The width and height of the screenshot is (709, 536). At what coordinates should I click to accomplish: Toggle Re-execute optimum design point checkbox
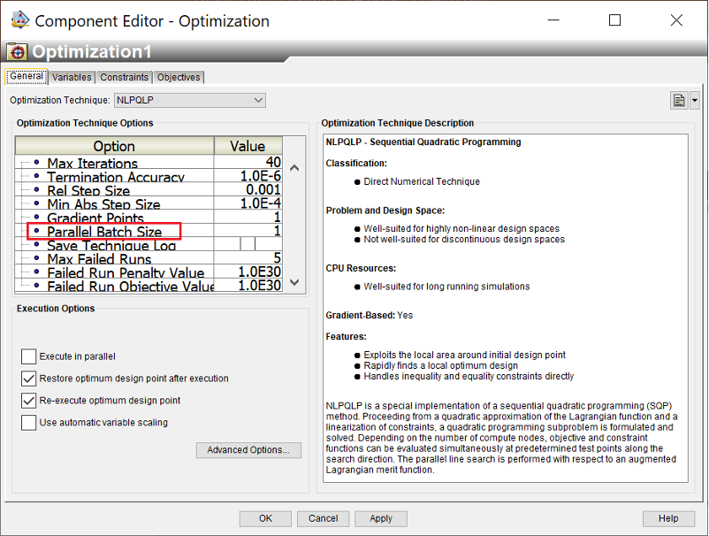(28, 401)
